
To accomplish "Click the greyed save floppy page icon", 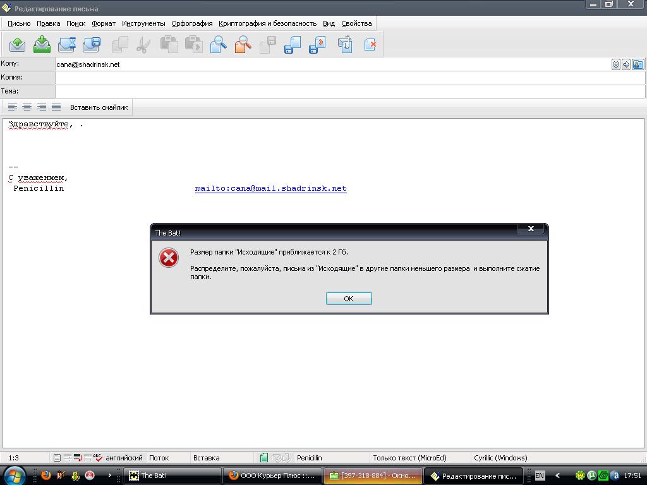I will [x=268, y=45].
